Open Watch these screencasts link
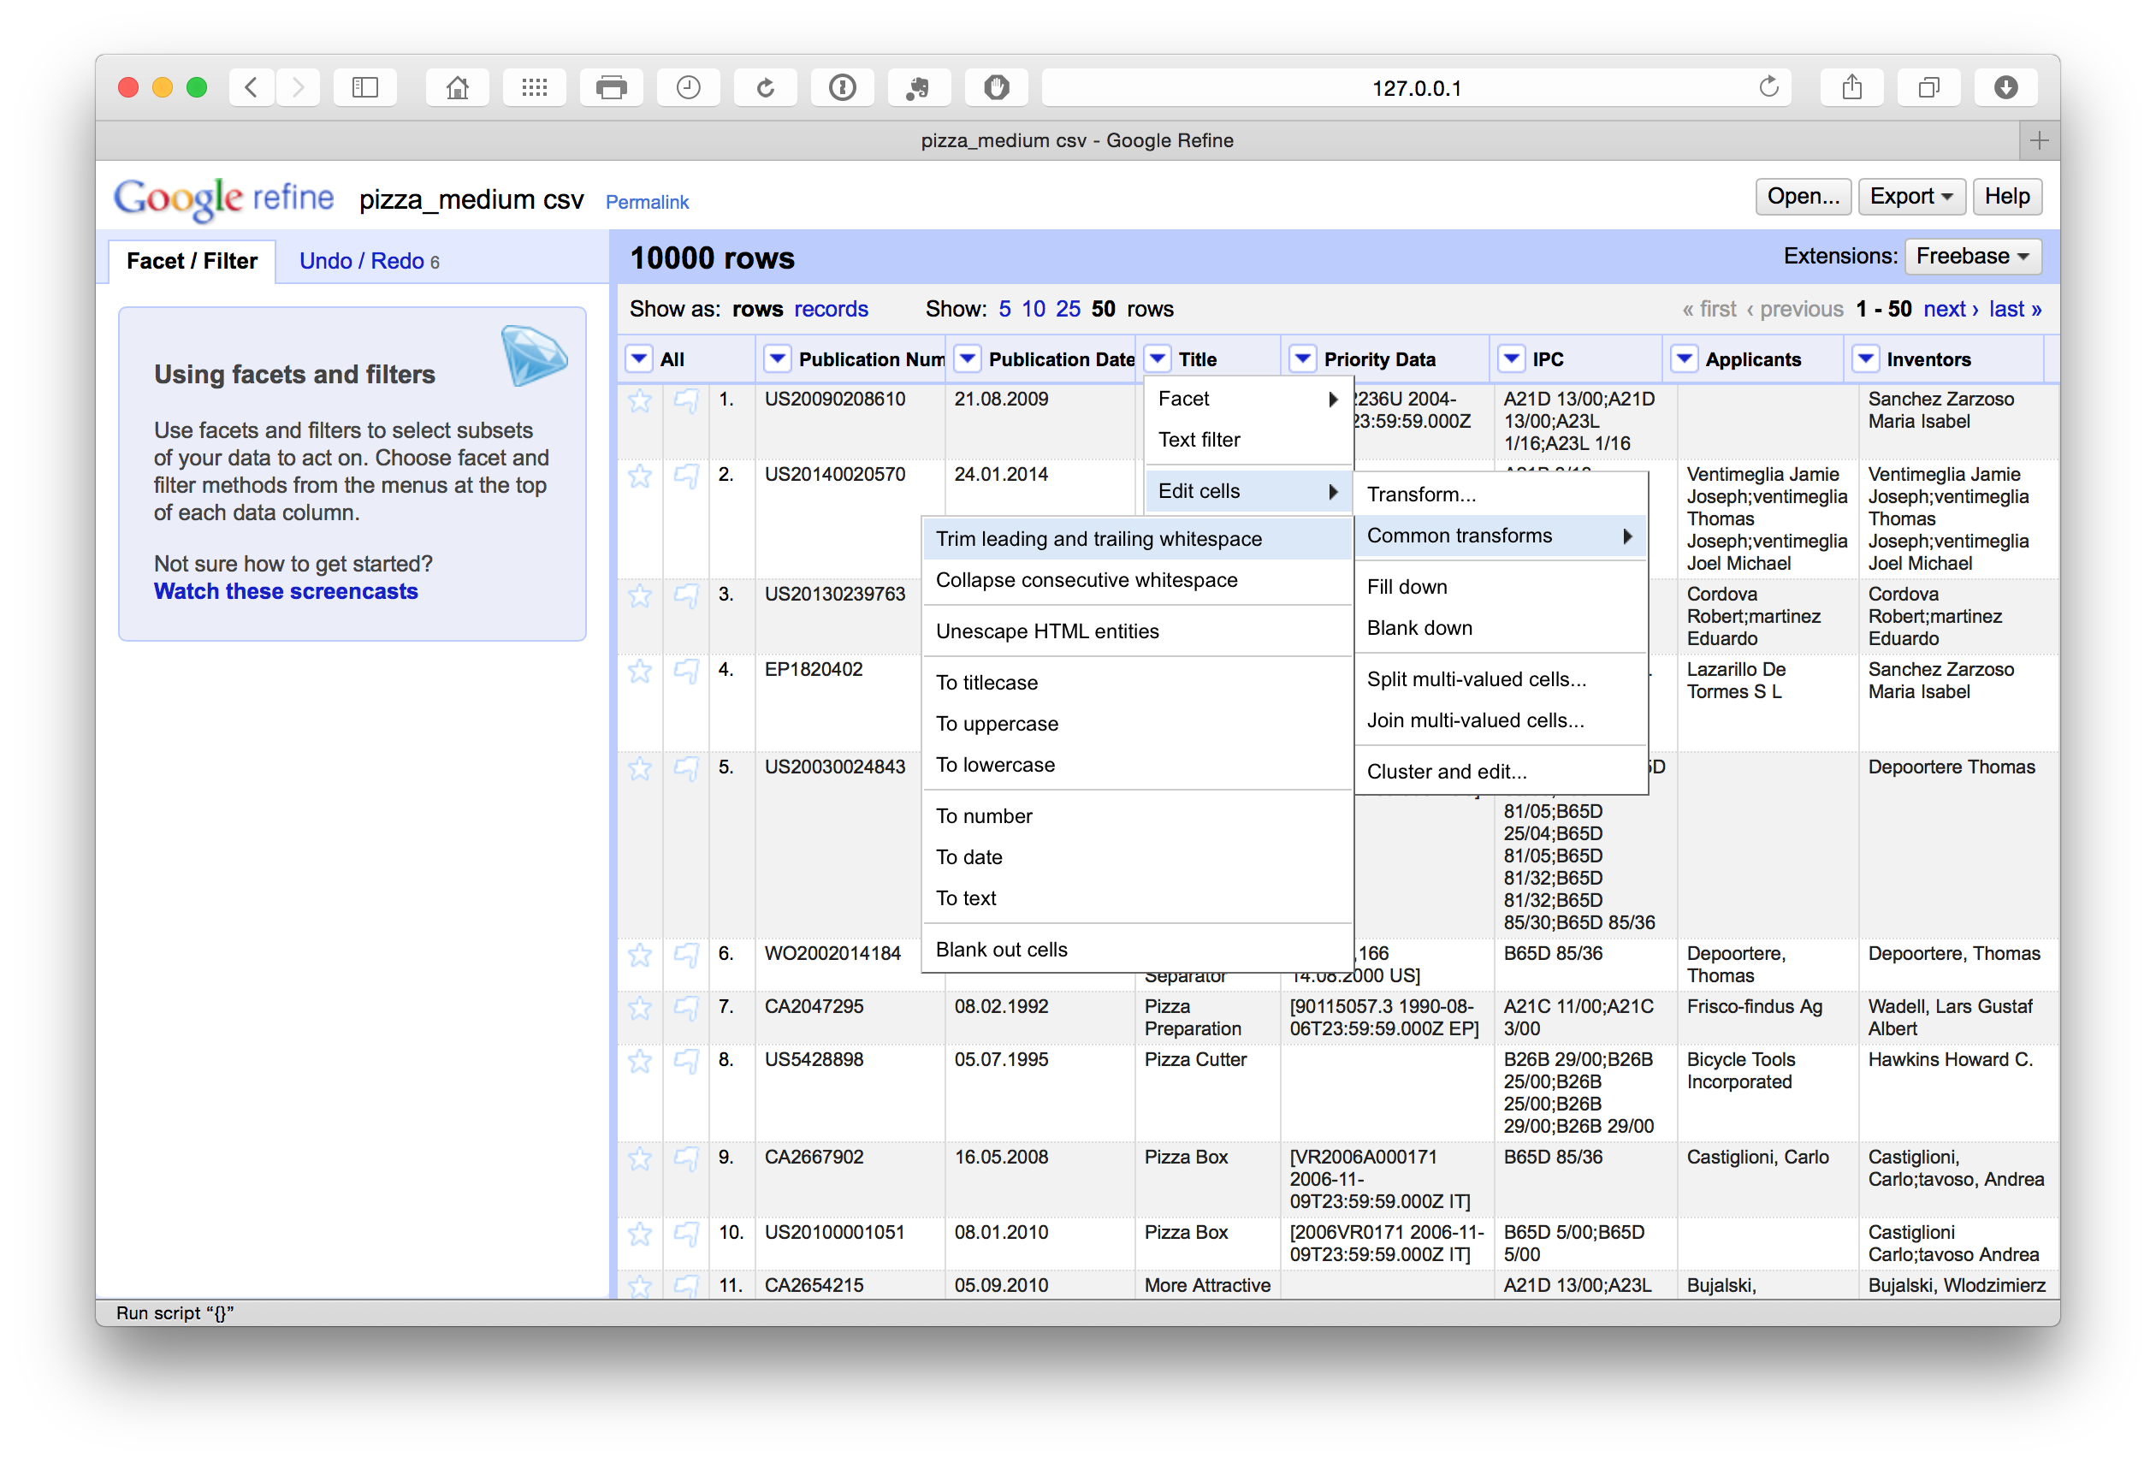 (x=286, y=591)
